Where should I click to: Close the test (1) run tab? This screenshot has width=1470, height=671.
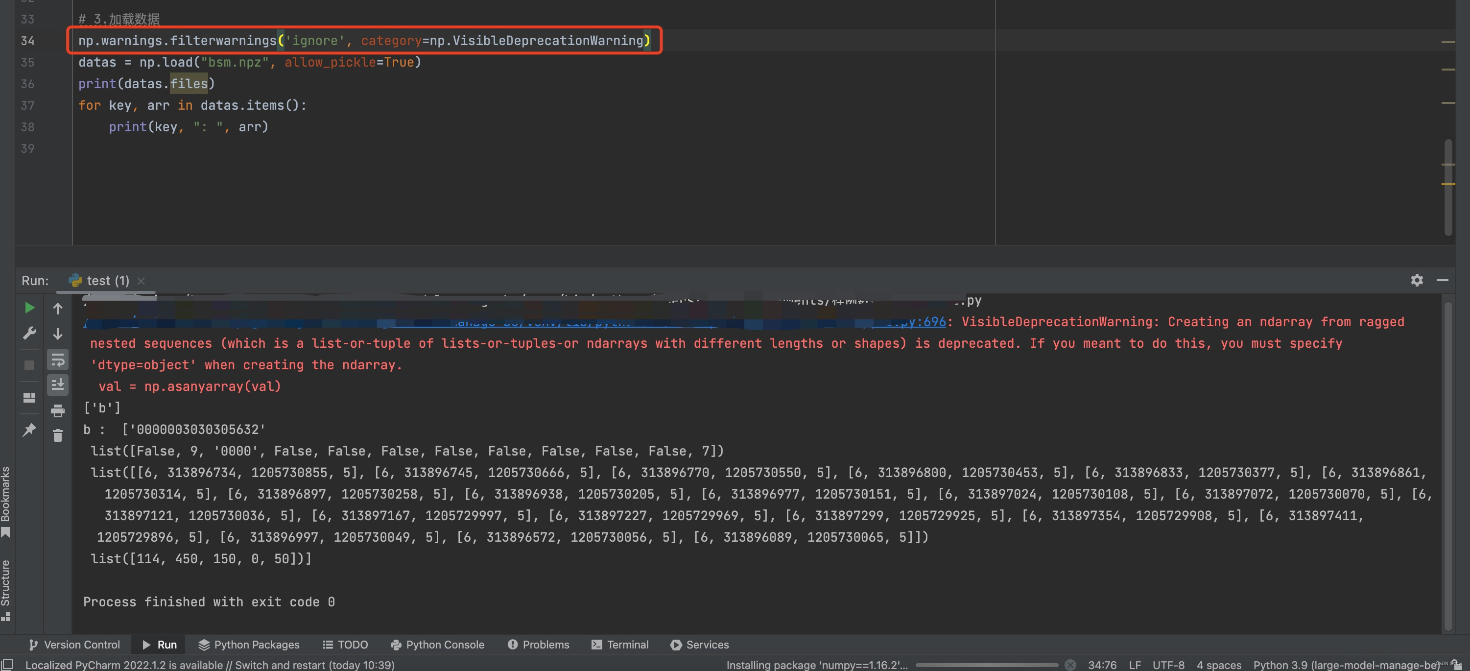(x=141, y=281)
